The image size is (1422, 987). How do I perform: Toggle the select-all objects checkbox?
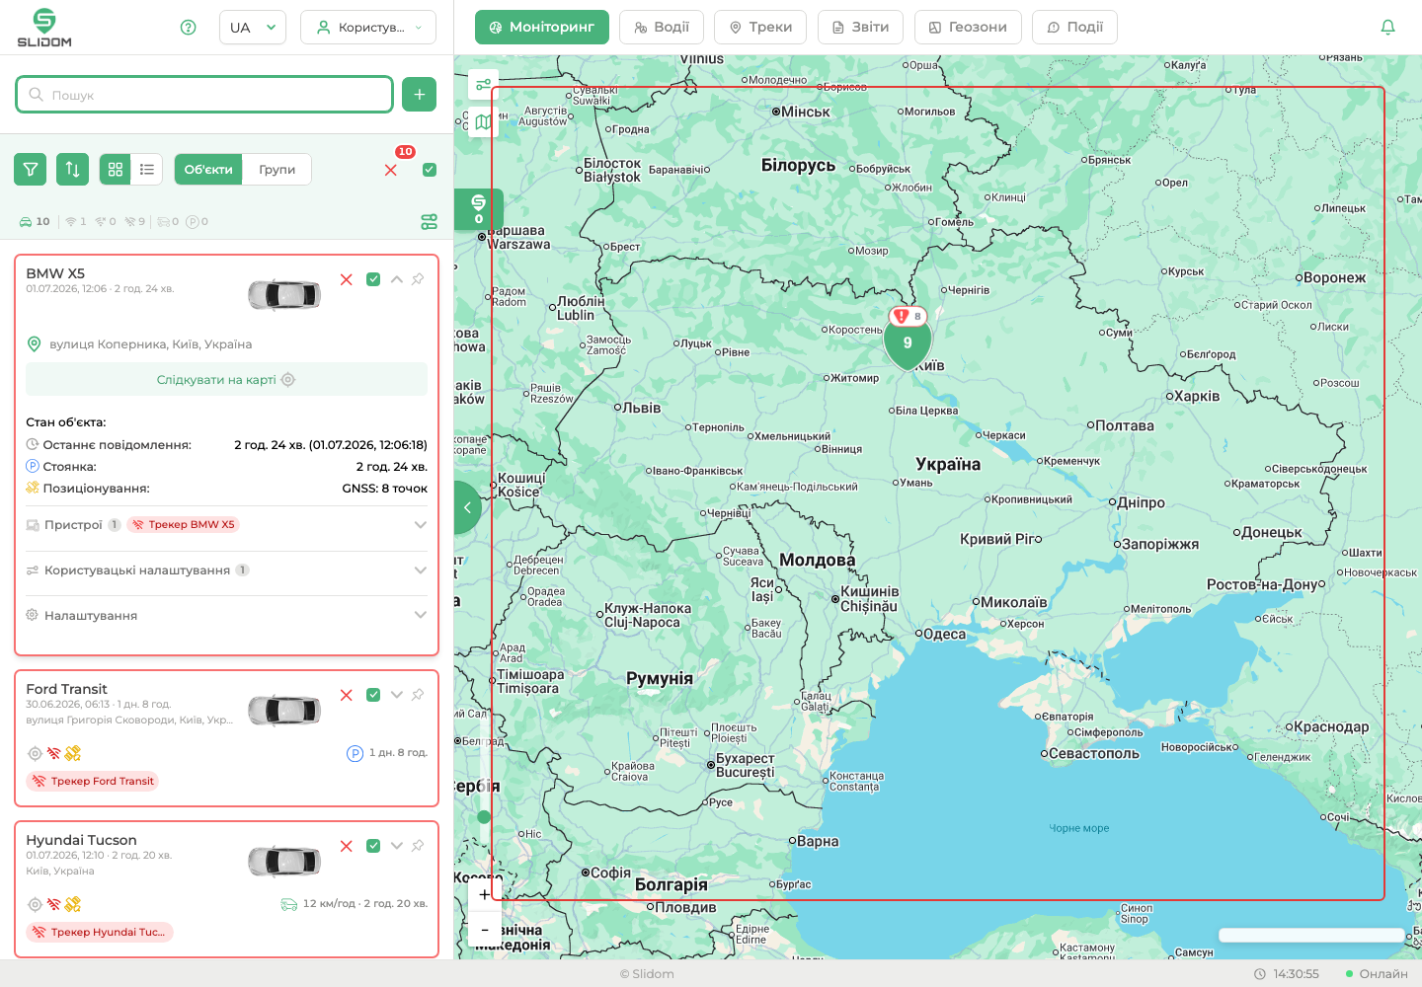click(430, 170)
